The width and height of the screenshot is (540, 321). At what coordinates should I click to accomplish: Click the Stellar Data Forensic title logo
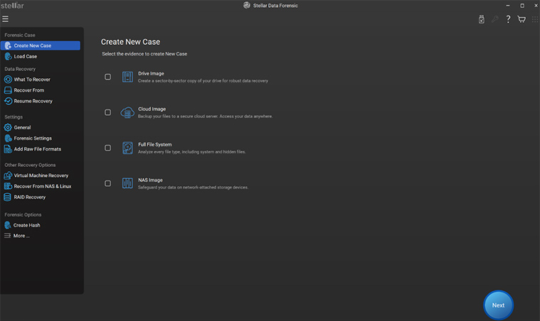(x=247, y=5)
